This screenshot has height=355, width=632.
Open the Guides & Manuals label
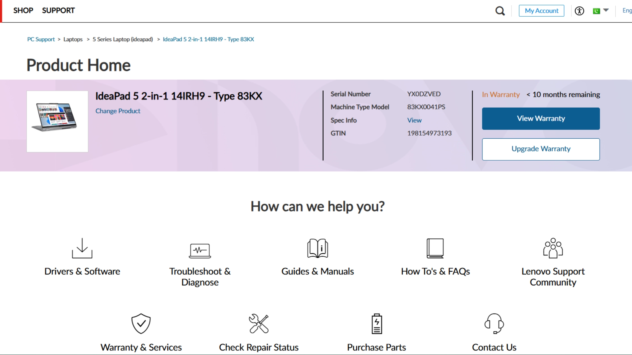pos(317,271)
